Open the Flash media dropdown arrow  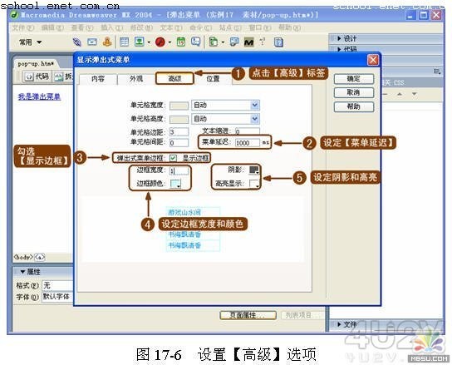[x=169, y=42]
